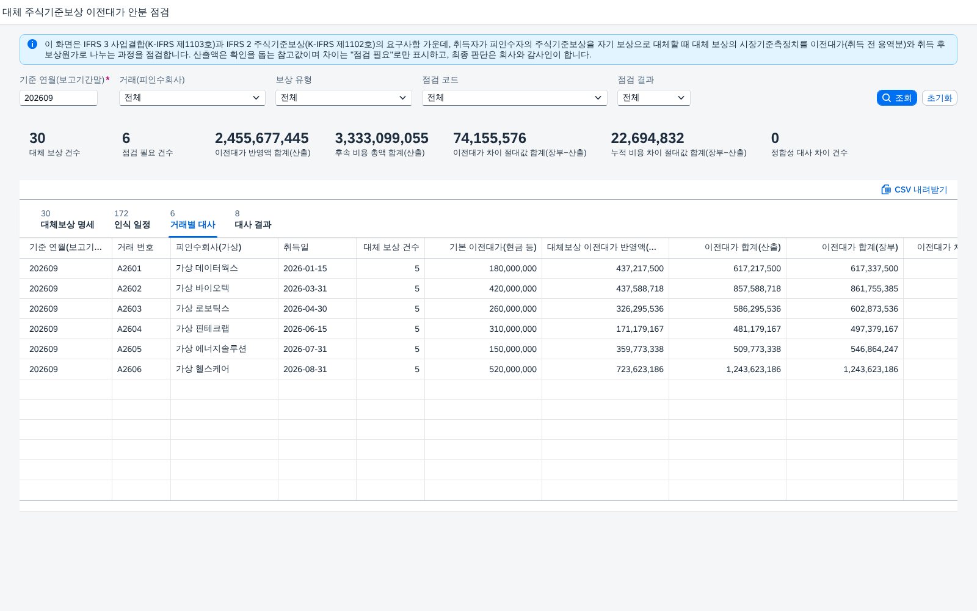Select the 가상 바이오텍 cell

click(x=224, y=288)
